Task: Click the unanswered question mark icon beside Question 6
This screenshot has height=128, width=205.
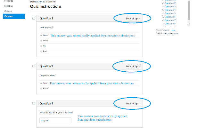Action: (163, 17)
